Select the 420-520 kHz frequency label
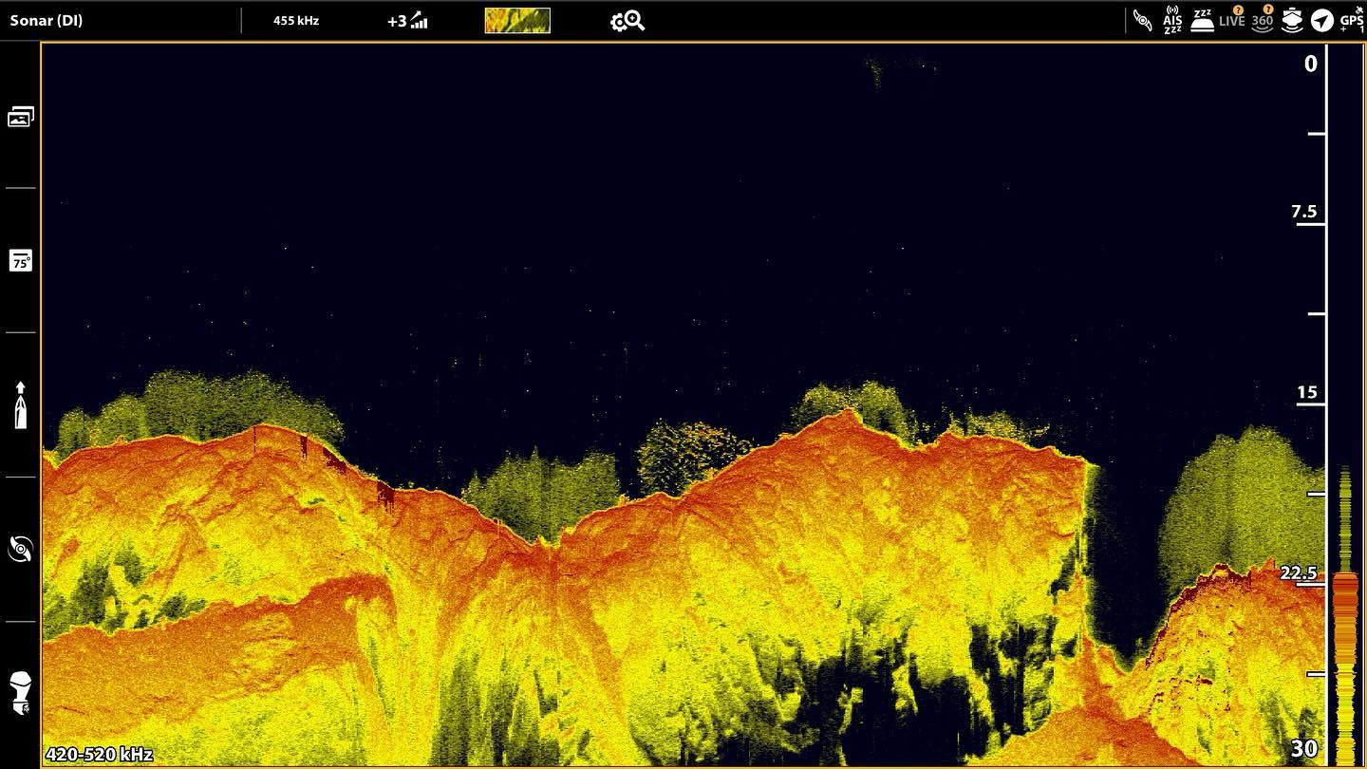Screen dimensions: 1367x769 (x=98, y=755)
